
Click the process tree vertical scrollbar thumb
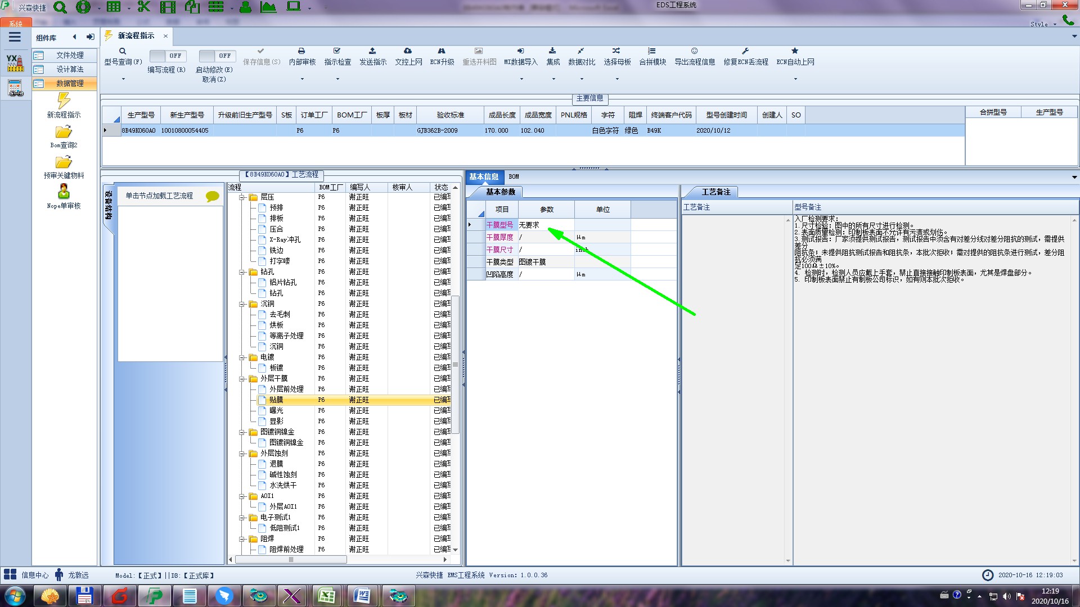point(455,364)
